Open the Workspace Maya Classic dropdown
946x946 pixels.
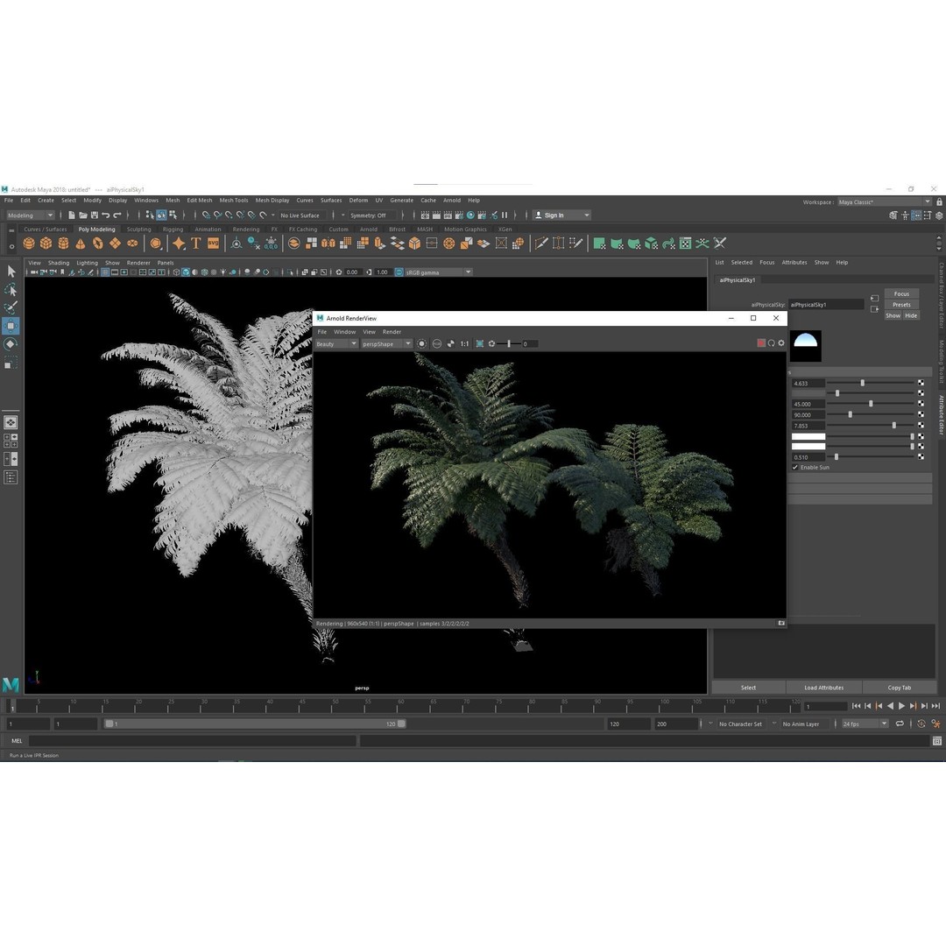tap(885, 202)
